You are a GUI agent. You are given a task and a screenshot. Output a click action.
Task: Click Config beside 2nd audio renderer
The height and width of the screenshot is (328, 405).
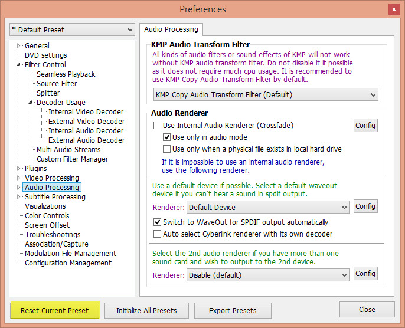pyautogui.click(x=365, y=274)
